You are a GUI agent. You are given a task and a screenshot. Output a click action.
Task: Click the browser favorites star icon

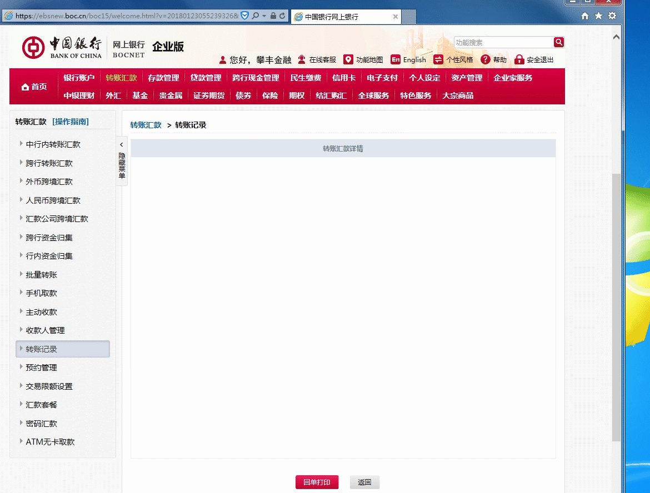tap(598, 16)
